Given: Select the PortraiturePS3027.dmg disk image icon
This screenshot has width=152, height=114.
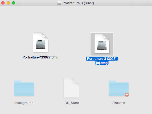Looking at the screenshot, I should point(41,43).
